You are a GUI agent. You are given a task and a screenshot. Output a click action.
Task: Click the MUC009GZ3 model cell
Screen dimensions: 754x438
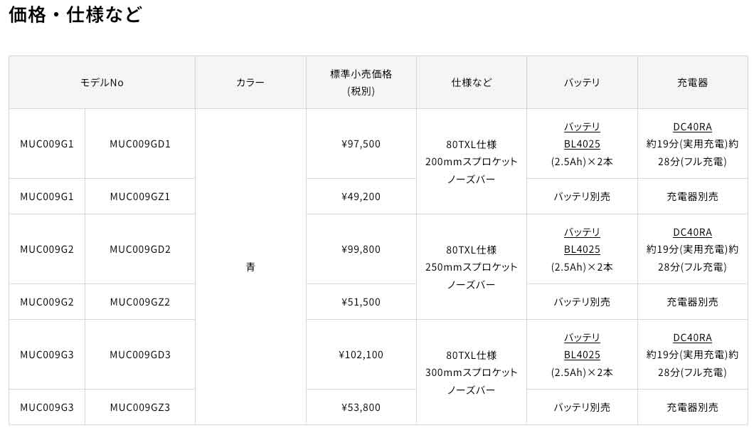[140, 407]
